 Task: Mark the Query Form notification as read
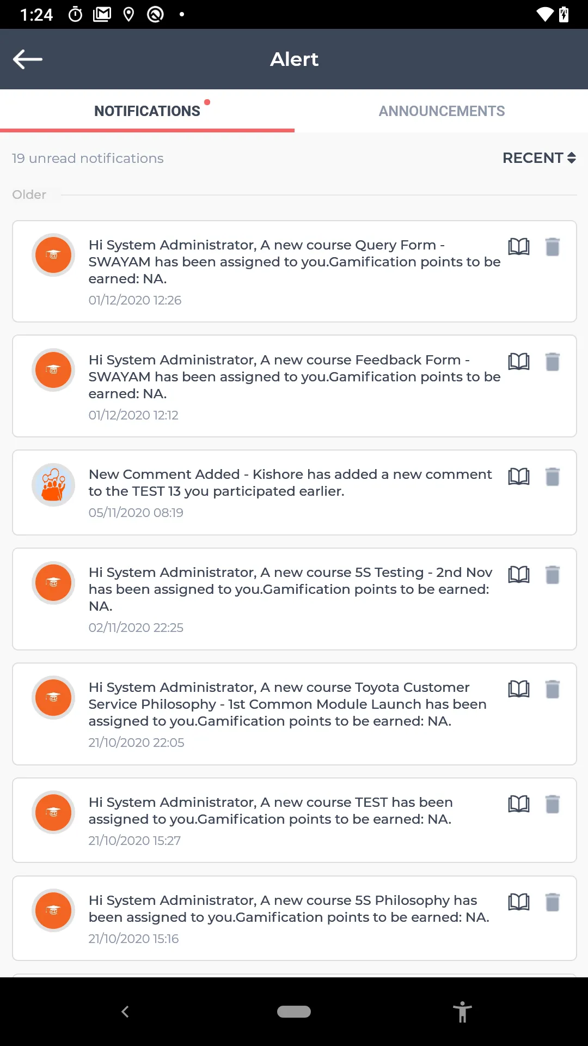pos(518,247)
